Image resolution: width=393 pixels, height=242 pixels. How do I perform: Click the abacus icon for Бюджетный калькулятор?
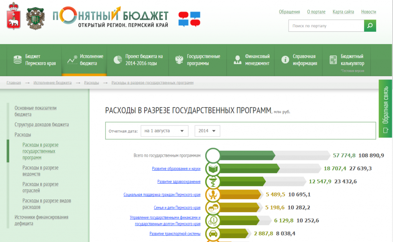(333, 59)
